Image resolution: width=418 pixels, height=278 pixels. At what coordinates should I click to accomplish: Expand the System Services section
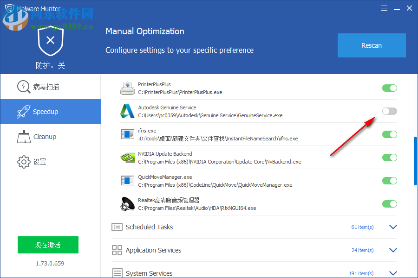click(x=393, y=273)
